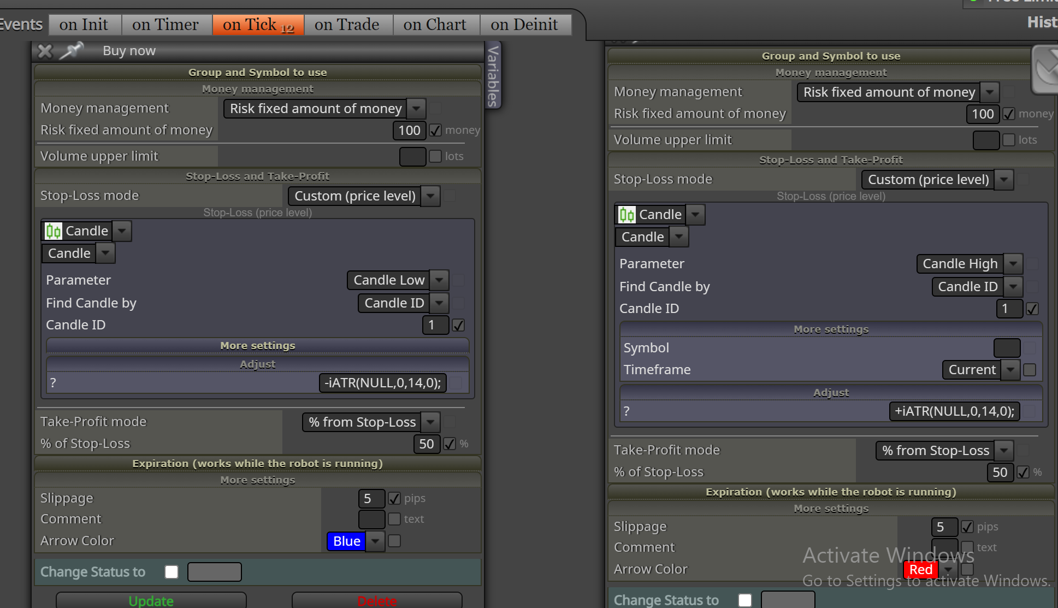Toggle left % of Stop-Loss checkbox

coord(450,444)
